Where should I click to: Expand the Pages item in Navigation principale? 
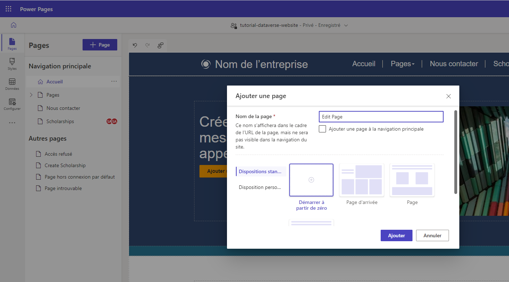(x=31, y=95)
